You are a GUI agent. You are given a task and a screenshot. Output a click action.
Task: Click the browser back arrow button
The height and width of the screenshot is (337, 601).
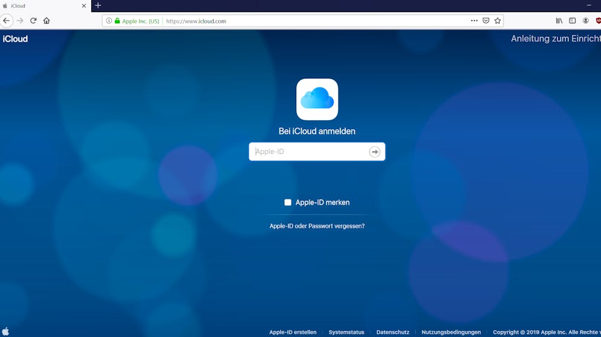(x=7, y=21)
